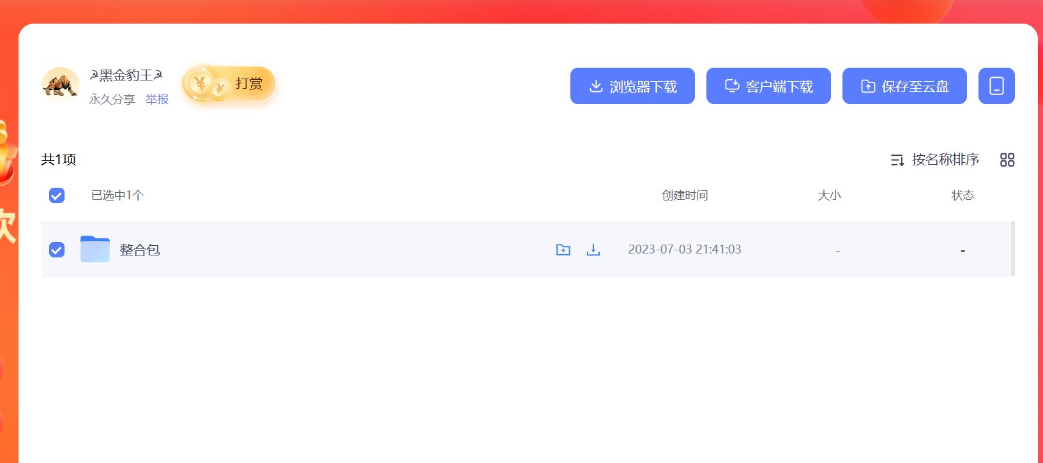Click save-to-cloud icon in 整合包 row
The width and height of the screenshot is (1043, 463).
pyautogui.click(x=563, y=250)
